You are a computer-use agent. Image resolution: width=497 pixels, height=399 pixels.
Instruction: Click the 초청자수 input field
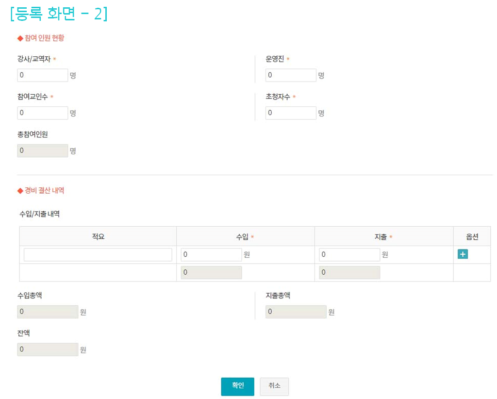pos(291,113)
